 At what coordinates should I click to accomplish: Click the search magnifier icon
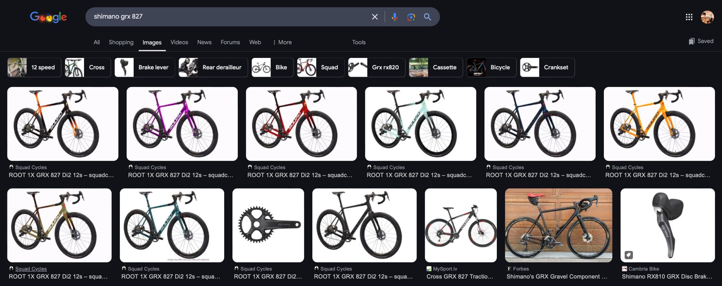coord(427,17)
